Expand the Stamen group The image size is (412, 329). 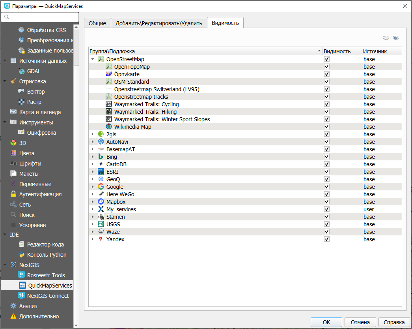click(x=93, y=217)
